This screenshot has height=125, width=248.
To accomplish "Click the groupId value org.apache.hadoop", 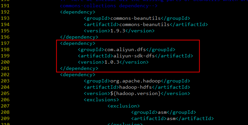I will coord(135,81).
